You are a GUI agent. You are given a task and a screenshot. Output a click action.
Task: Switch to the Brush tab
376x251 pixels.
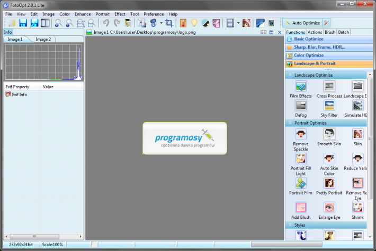(x=330, y=32)
